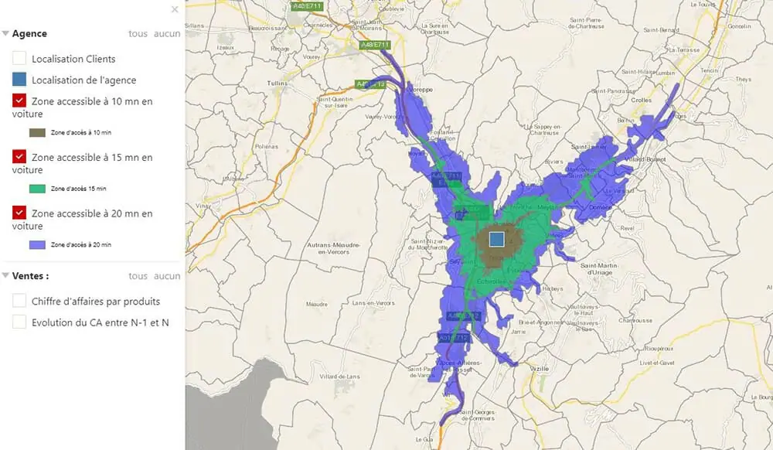
Task: Click the A41/E711 road shield inside the purple zone
Action: click(x=447, y=176)
